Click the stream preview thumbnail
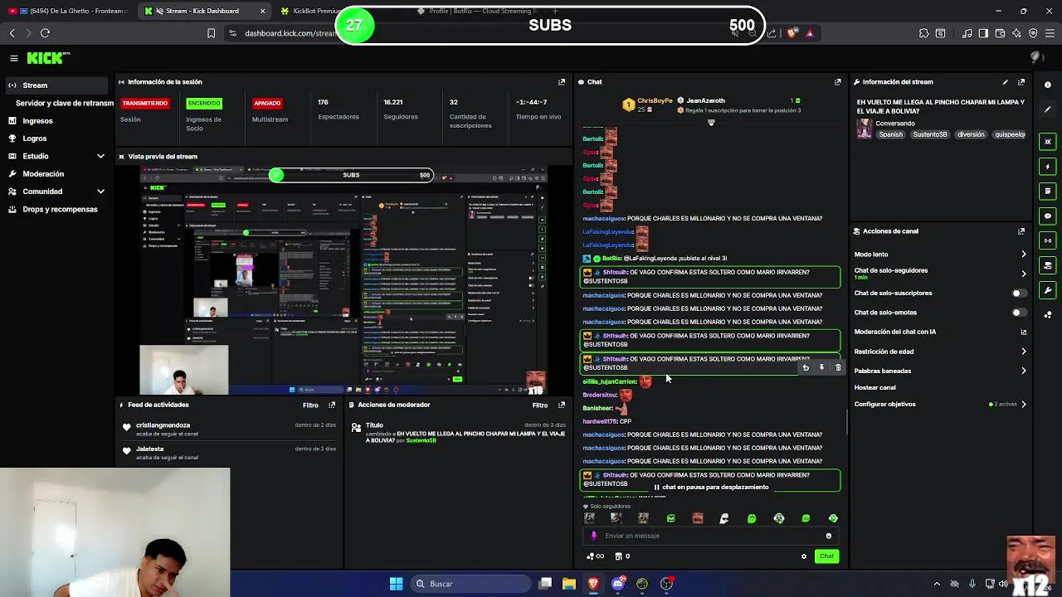Screen dimensions: 1062x597 click(343, 279)
